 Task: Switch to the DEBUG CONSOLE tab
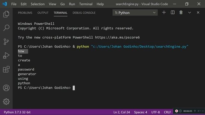(x=84, y=13)
